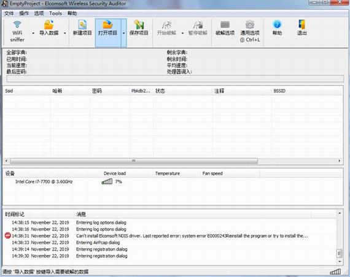Open the WiFi sniffer tool

tap(17, 31)
